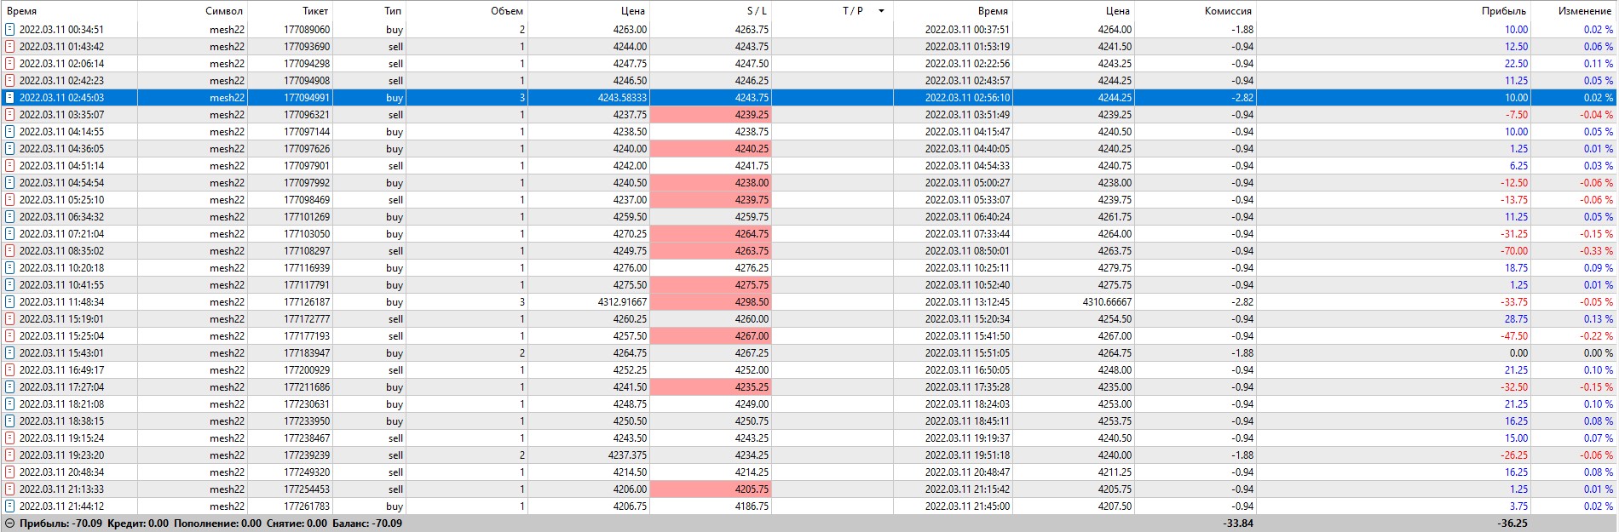Screen dimensions: 1619x532
Task: Click red-highlighted S/L cell 4267.00
Action: point(711,336)
